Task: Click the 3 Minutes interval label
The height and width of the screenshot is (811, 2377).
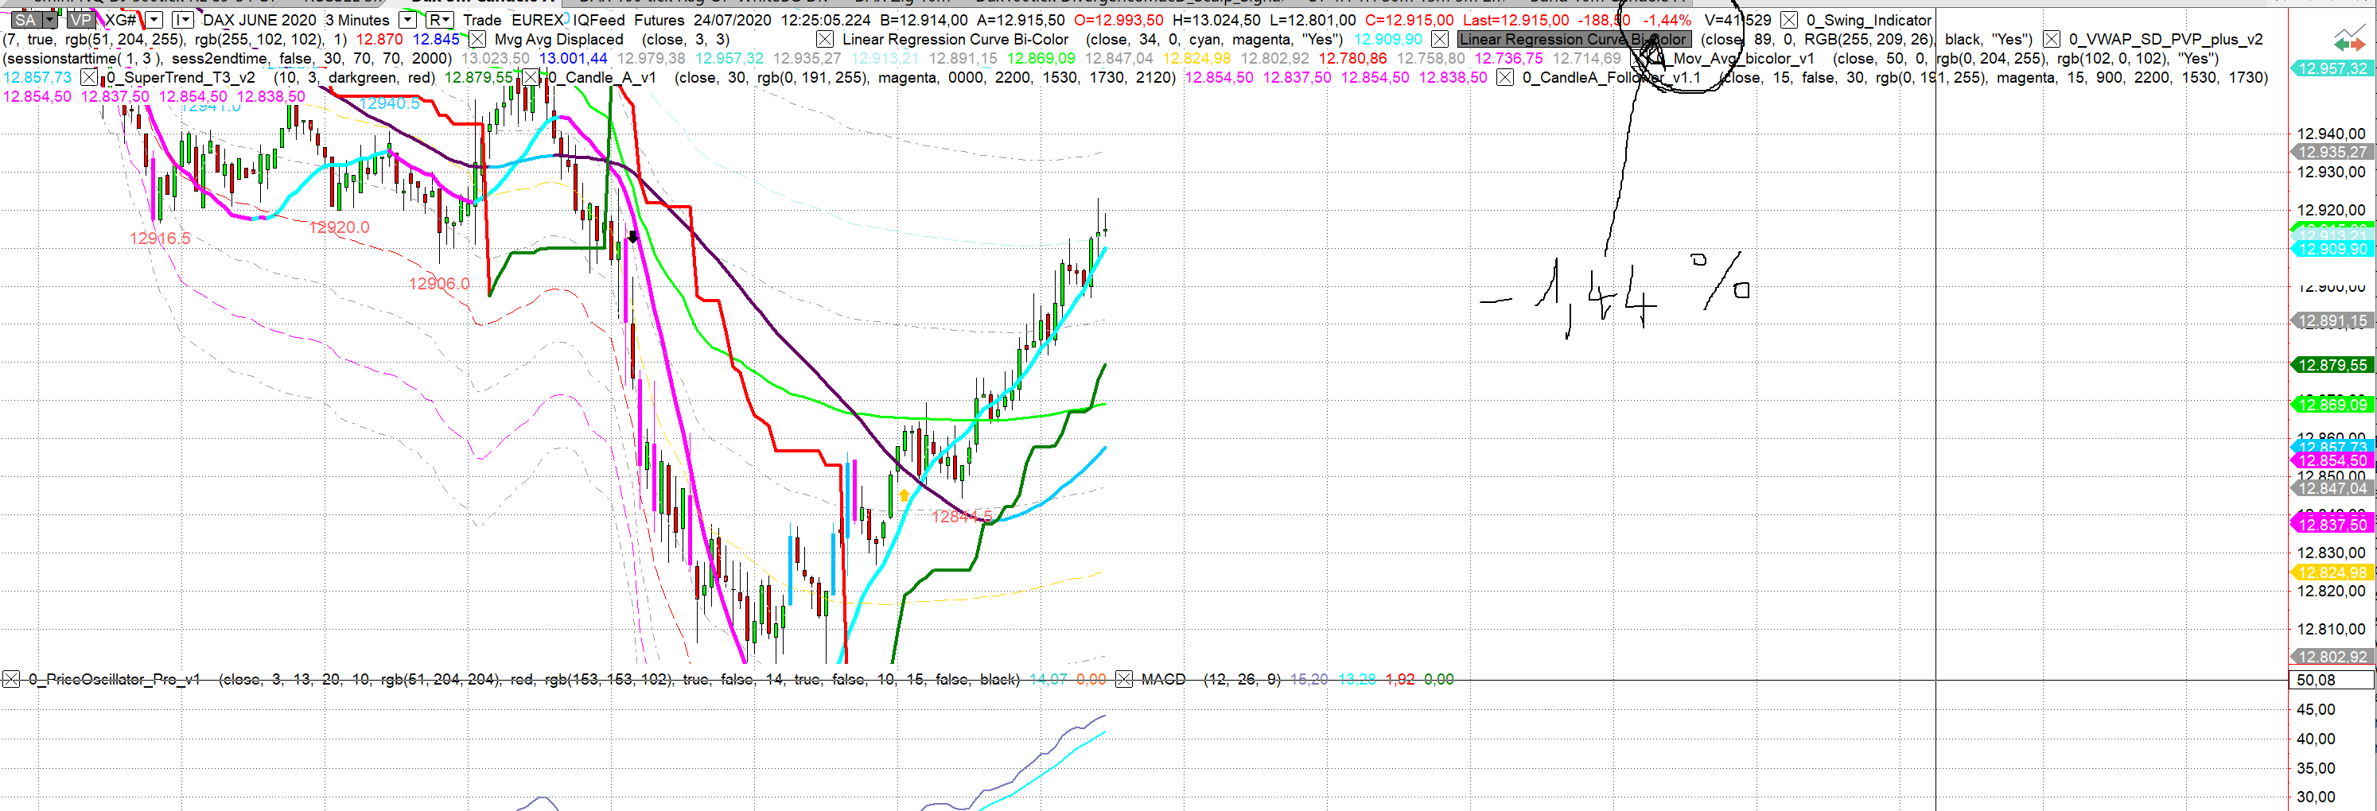Action: click(x=357, y=19)
